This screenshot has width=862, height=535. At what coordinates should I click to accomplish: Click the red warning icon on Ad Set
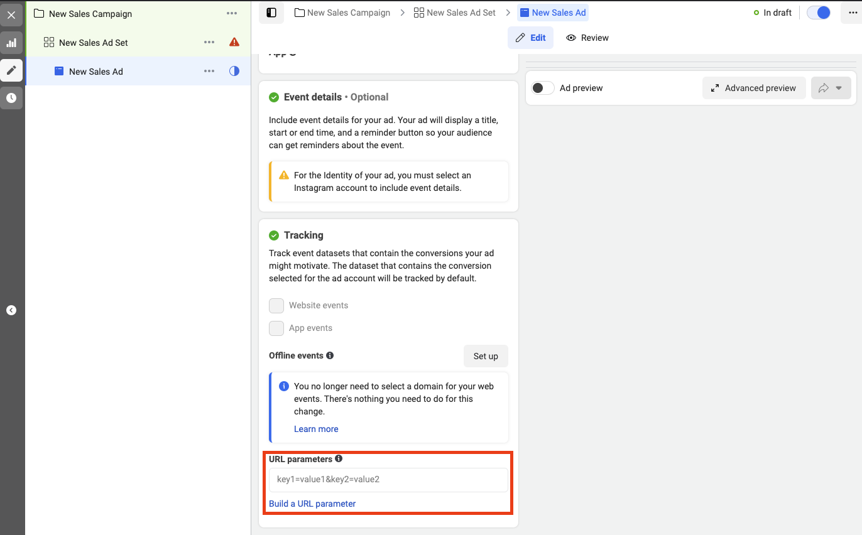point(234,43)
